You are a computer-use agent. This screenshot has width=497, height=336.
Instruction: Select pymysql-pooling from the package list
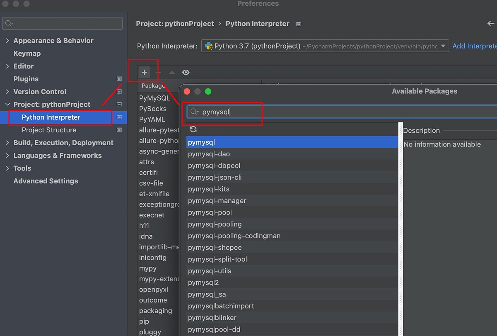tap(215, 224)
